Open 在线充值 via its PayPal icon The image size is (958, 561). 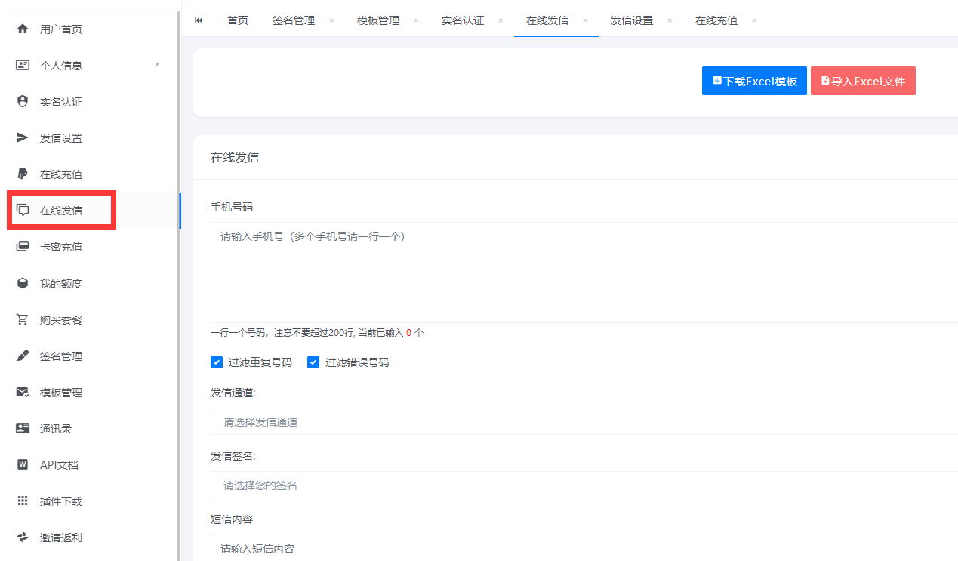[23, 174]
